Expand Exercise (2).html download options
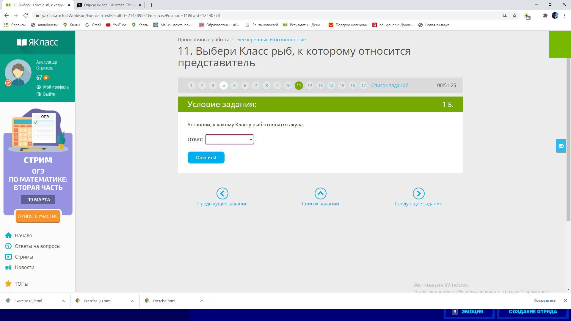The image size is (571, 321). [63, 301]
